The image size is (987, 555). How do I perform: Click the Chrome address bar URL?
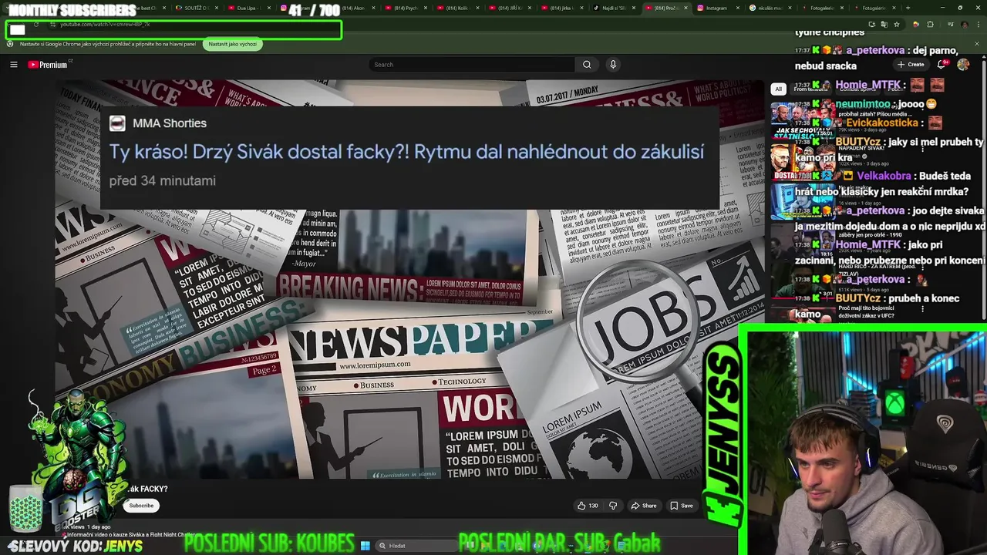tap(106, 25)
